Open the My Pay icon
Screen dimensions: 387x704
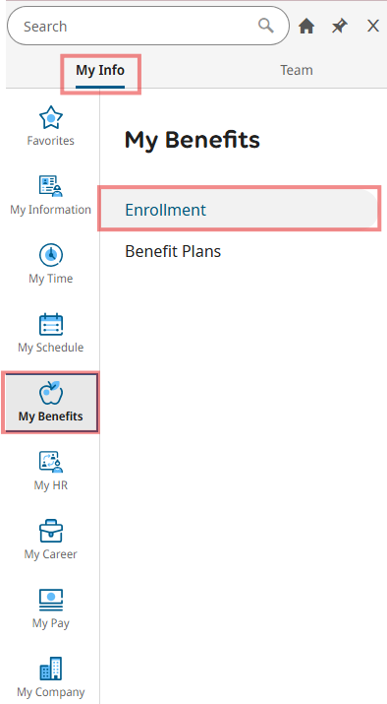[x=51, y=600]
